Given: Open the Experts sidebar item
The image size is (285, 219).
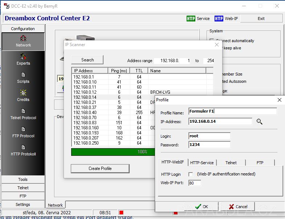Looking at the screenshot, I should coord(23,59).
